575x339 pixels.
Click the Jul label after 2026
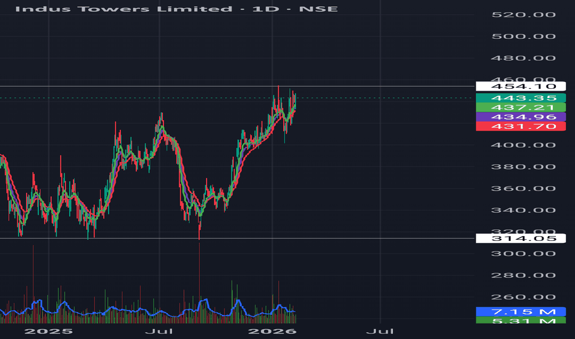point(380,332)
